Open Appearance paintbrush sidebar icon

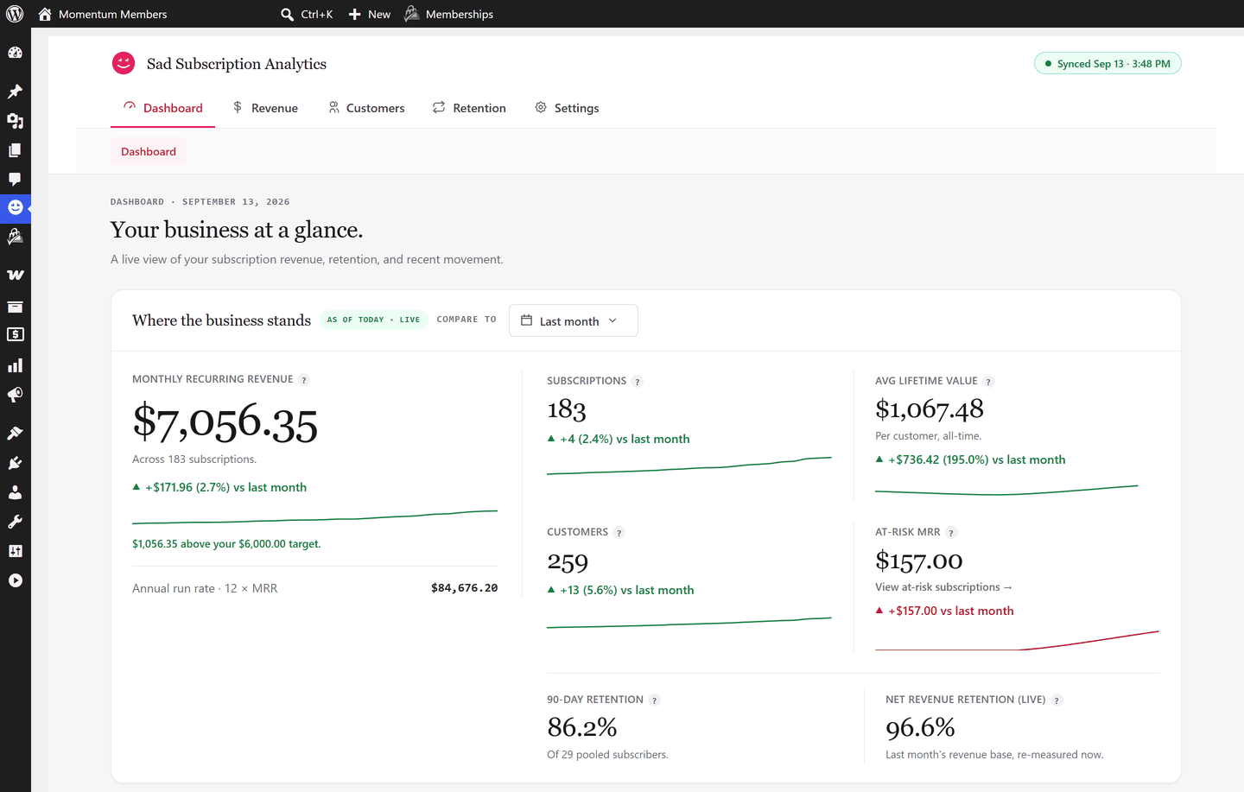[x=15, y=434]
